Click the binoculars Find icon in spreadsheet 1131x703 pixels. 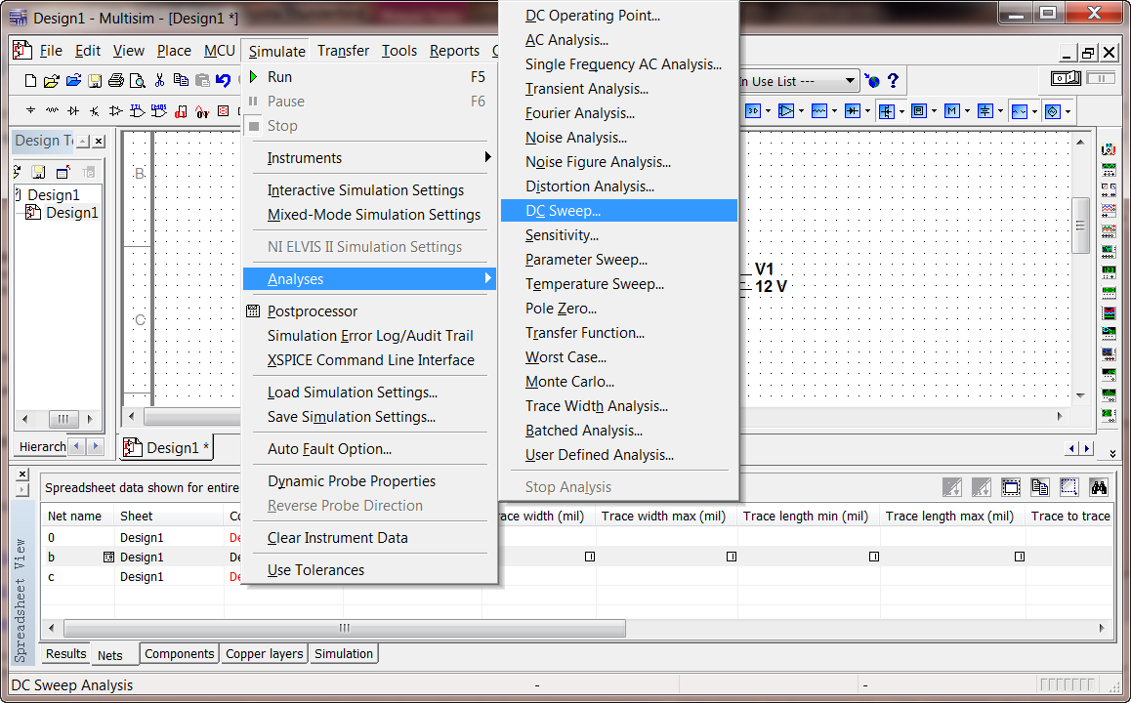[x=1099, y=488]
